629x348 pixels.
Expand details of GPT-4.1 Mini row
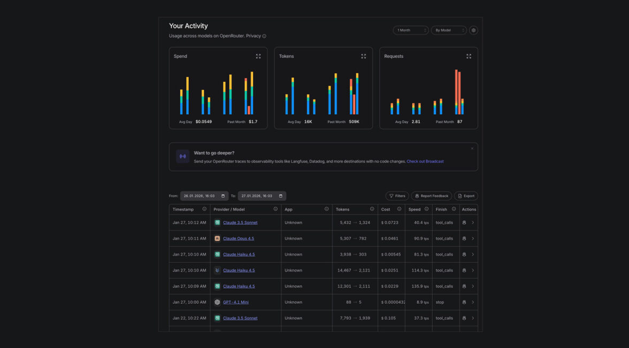click(x=473, y=302)
